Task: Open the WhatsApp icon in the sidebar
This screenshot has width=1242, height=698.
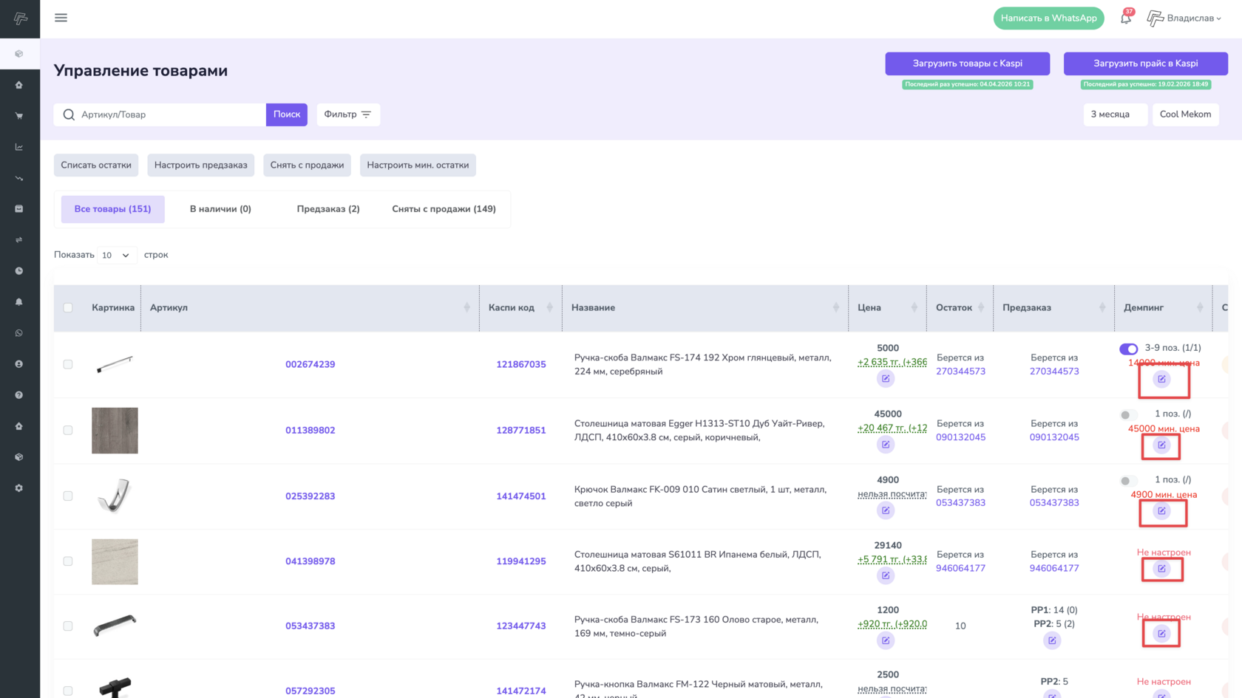Action: [19, 333]
